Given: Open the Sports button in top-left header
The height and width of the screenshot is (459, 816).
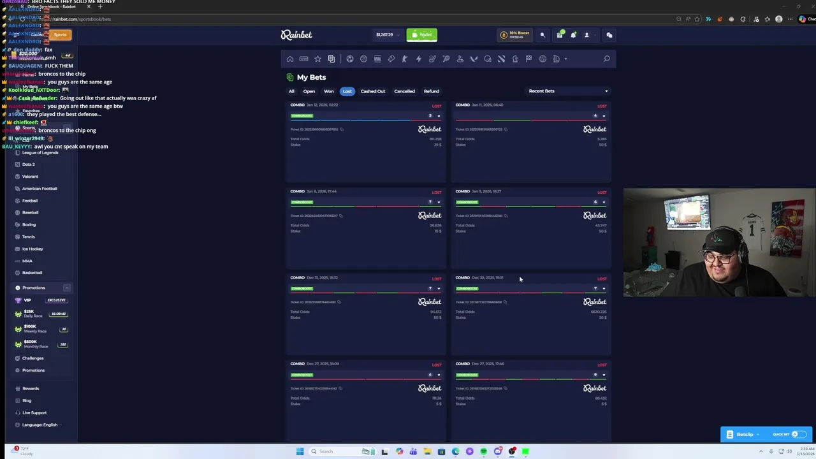Looking at the screenshot, I should pyautogui.click(x=60, y=35).
